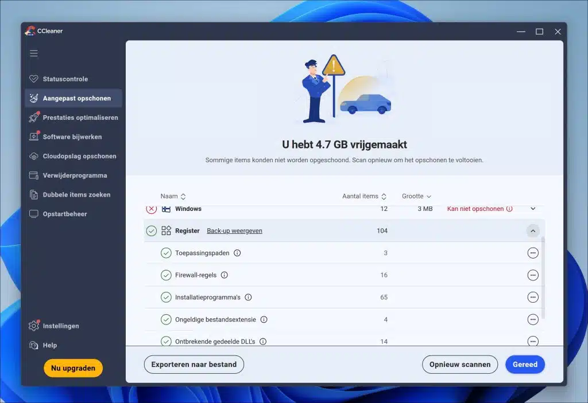Open Instellingen in sidebar
Screen dimensions: 588x403
click(73, 326)
